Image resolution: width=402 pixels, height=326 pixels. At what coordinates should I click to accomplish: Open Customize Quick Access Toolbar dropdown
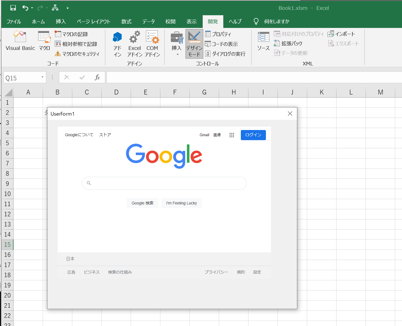67,8
